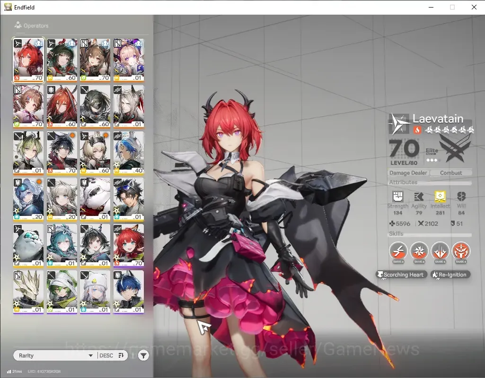Select the black-haired horned girl level 01

pos(95,246)
